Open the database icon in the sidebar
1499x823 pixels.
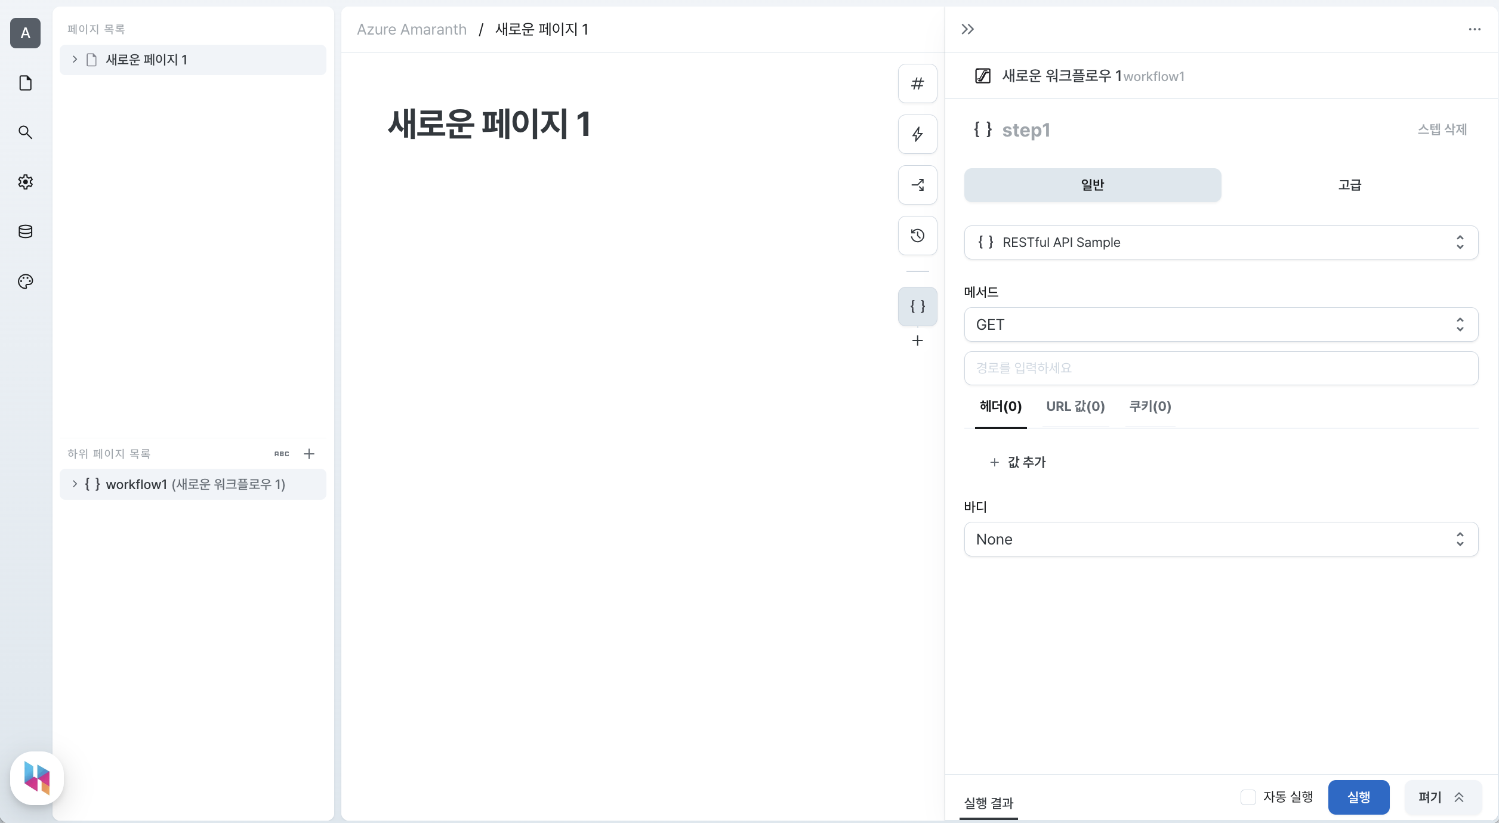pyautogui.click(x=25, y=231)
